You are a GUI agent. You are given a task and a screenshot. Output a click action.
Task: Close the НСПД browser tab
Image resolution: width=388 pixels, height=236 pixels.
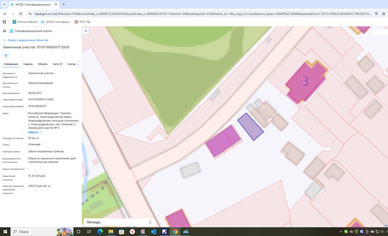(x=56, y=4)
